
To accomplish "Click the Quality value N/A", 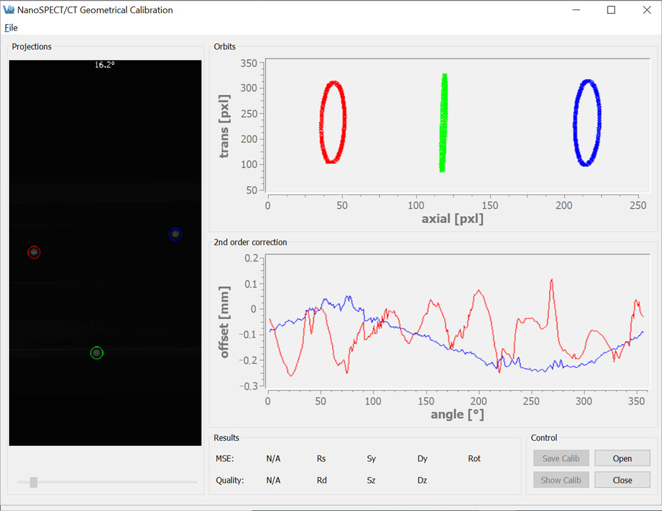I will (x=273, y=480).
